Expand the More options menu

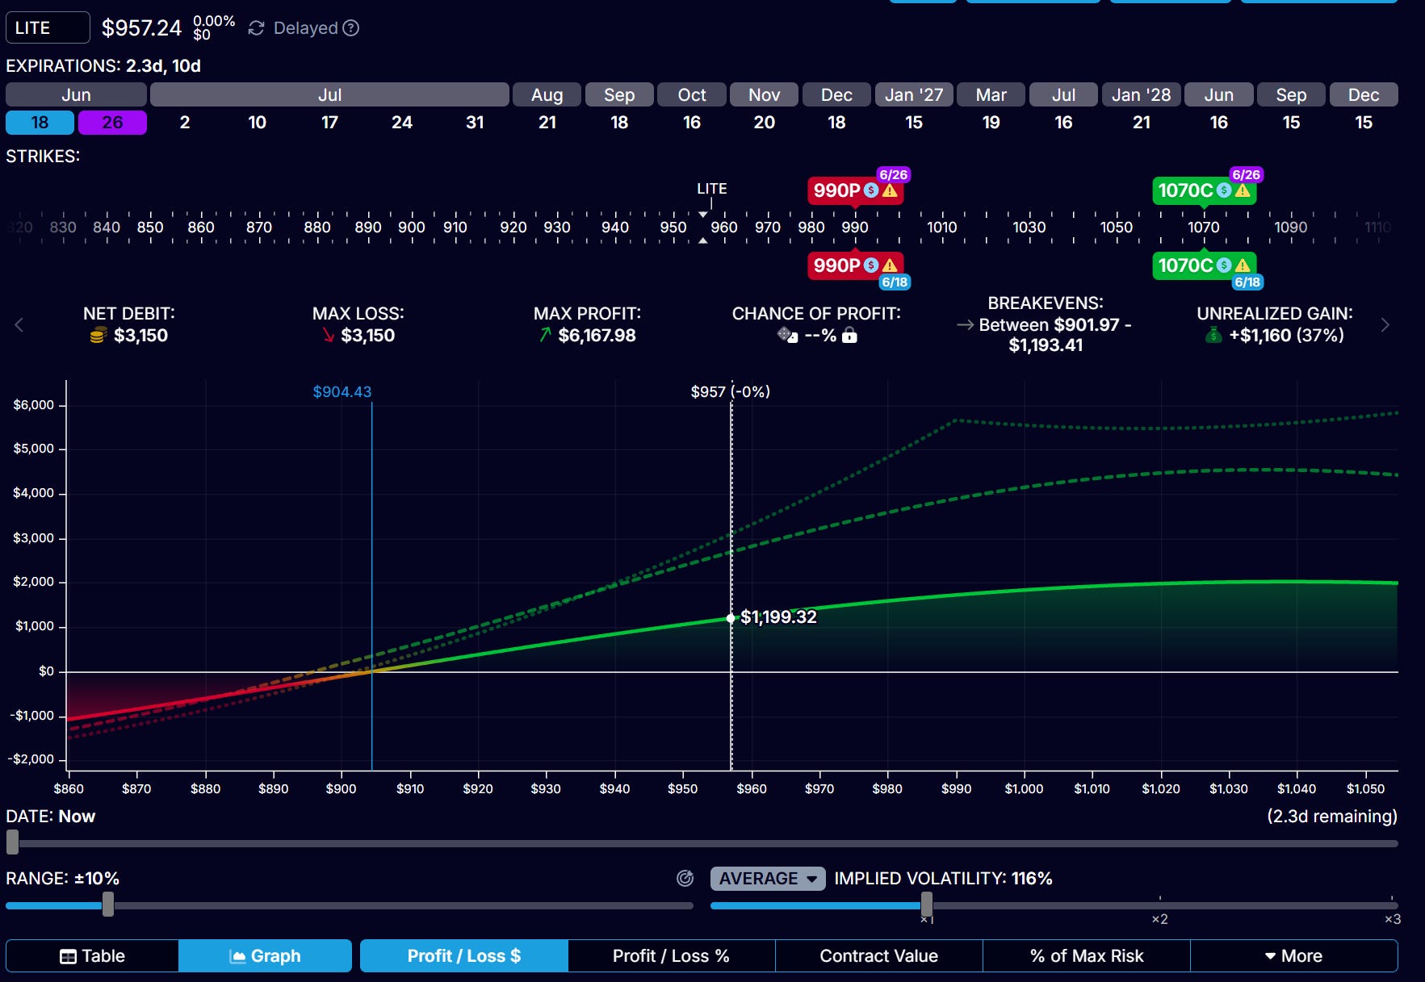[x=1294, y=956]
